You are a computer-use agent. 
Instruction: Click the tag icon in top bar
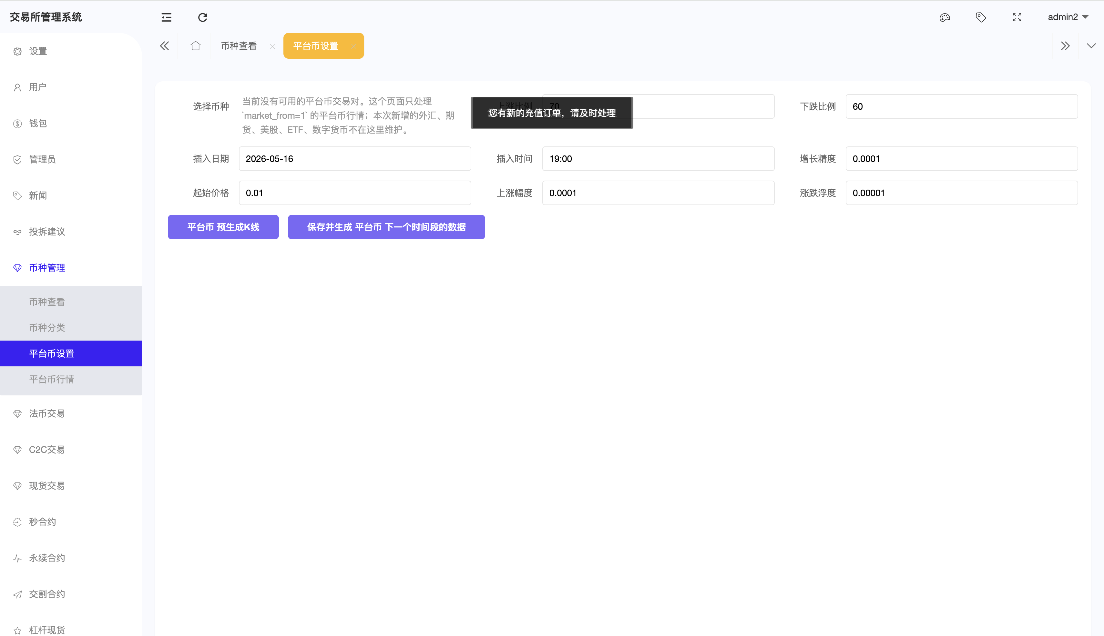point(981,17)
